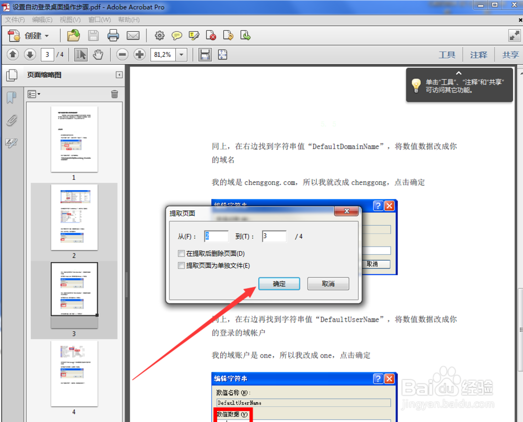523x422 pixels.
Task: Open the 编辑(E) menu
Action: pos(42,20)
